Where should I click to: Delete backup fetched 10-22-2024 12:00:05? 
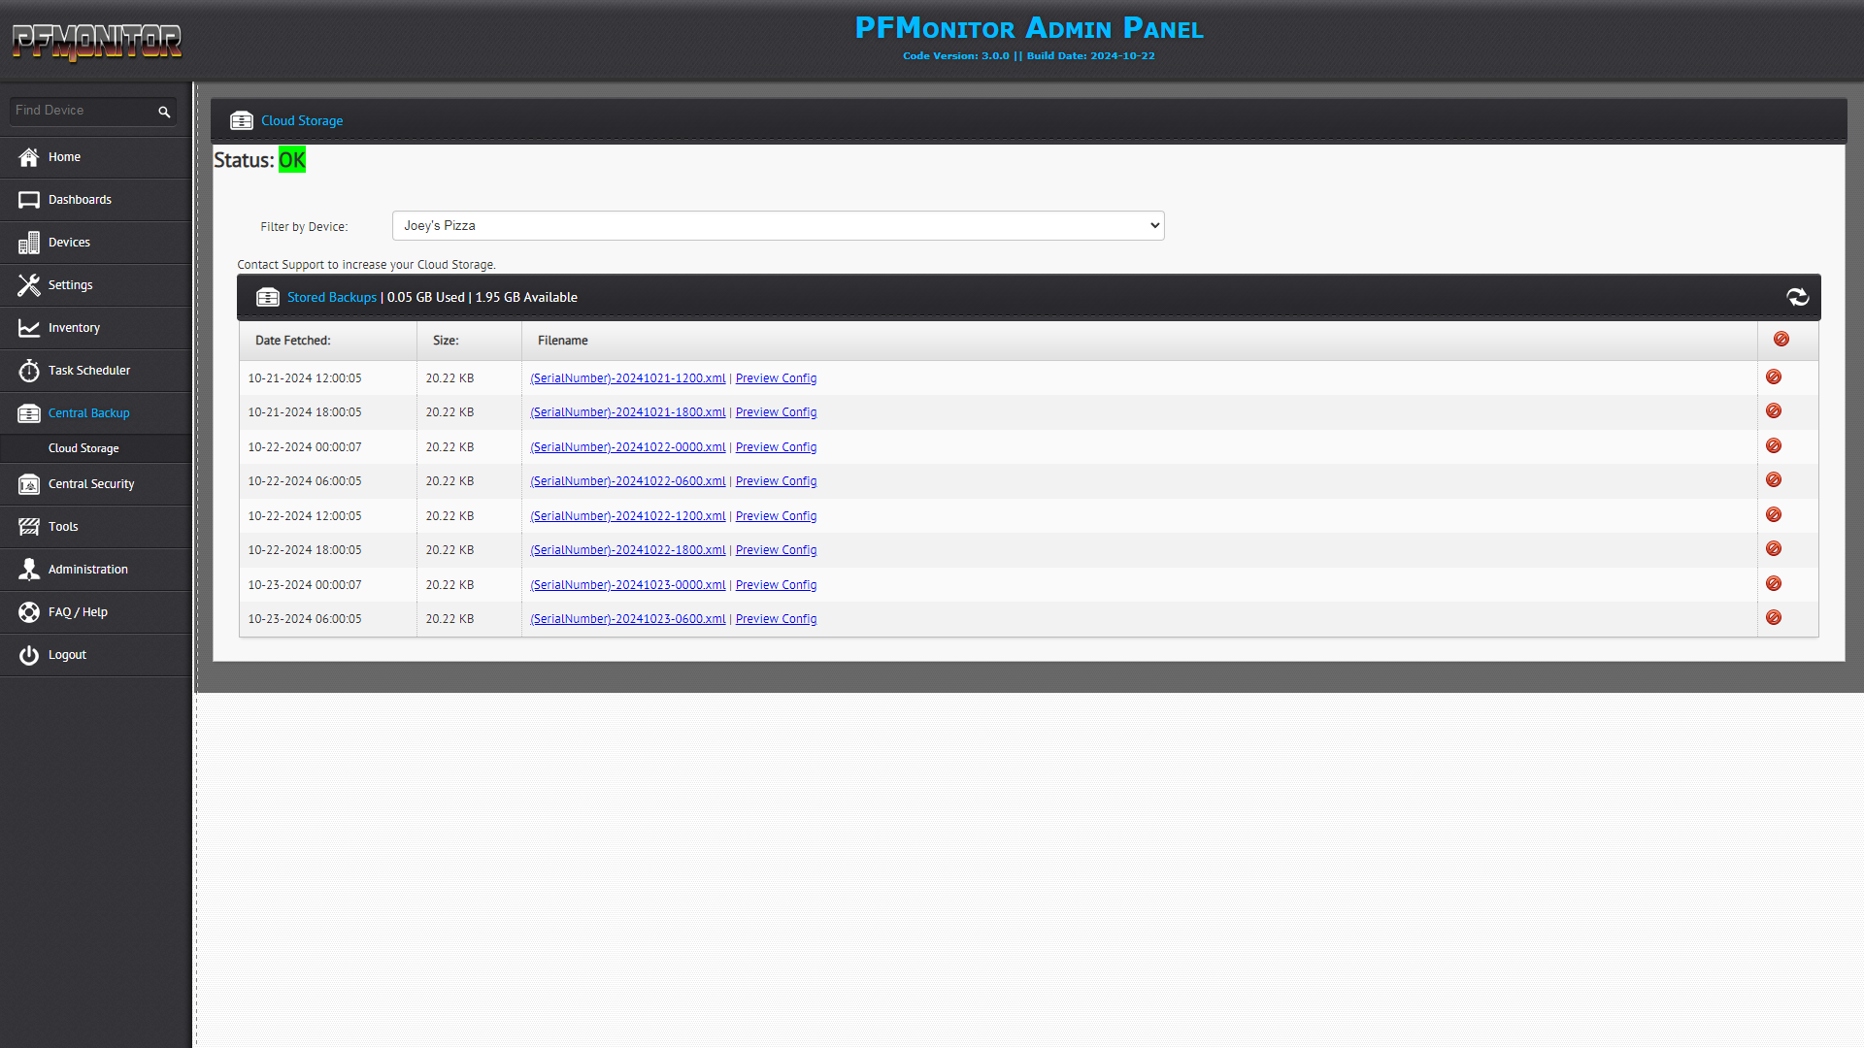(1773, 514)
